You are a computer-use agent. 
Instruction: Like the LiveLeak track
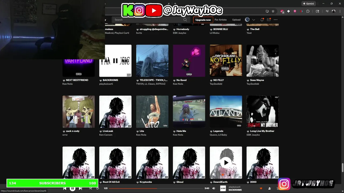click(x=101, y=131)
